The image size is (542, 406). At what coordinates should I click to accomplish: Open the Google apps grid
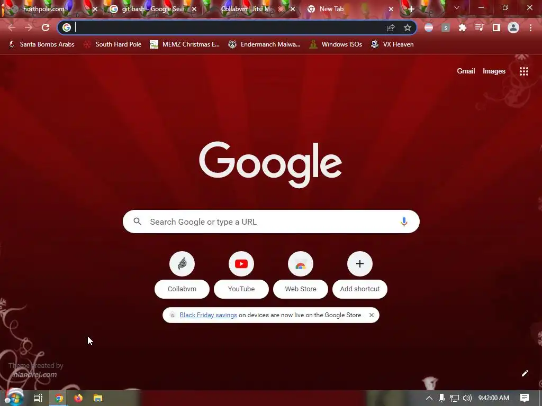tap(524, 71)
